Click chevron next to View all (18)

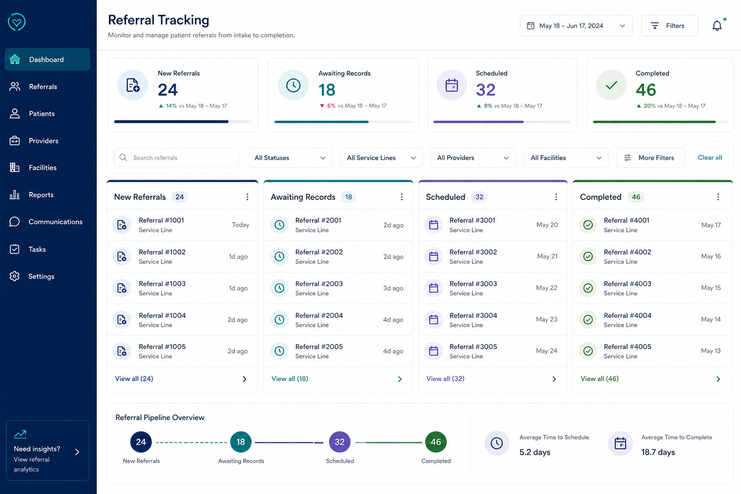tap(400, 379)
